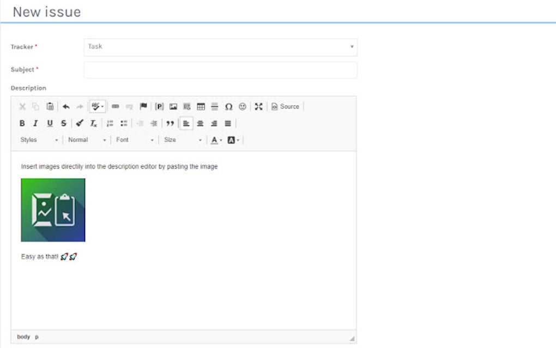Insert a hyperlink in the description
Viewport: 556px width, 348px height.
(116, 106)
